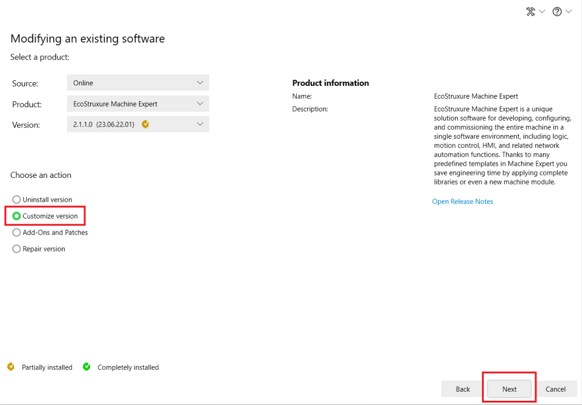Click the Next button
582x405 pixels.
tap(509, 389)
